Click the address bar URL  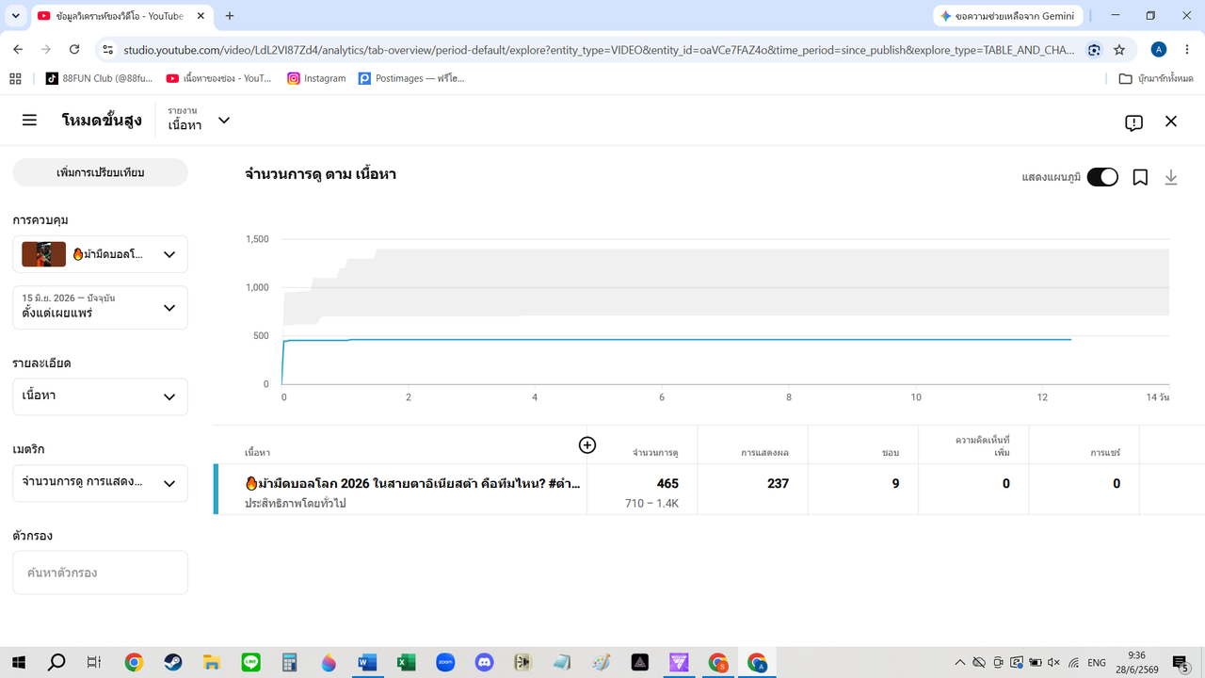599,50
